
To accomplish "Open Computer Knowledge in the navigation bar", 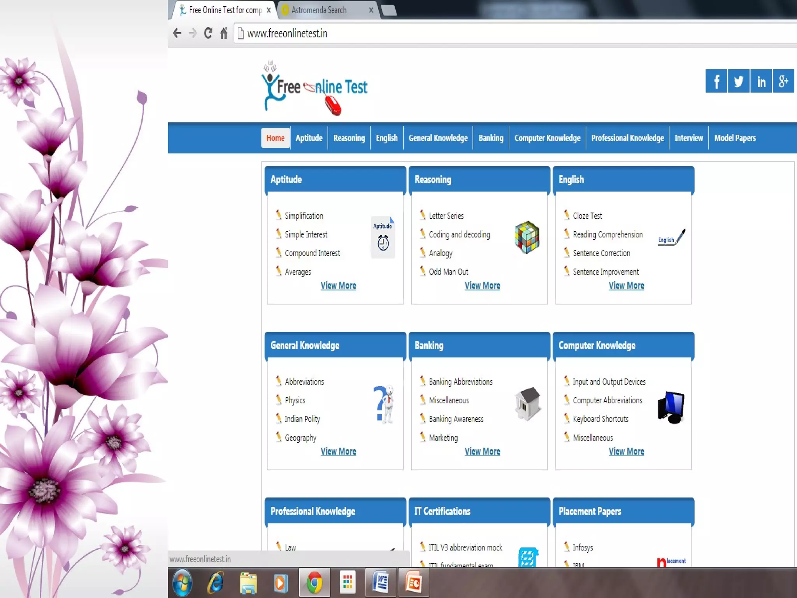I will click(x=547, y=138).
